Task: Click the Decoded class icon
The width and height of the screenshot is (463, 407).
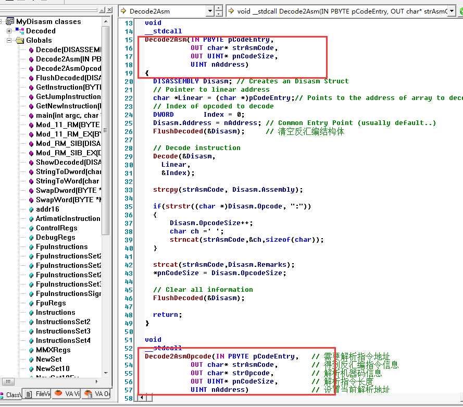Action: pos(20,31)
